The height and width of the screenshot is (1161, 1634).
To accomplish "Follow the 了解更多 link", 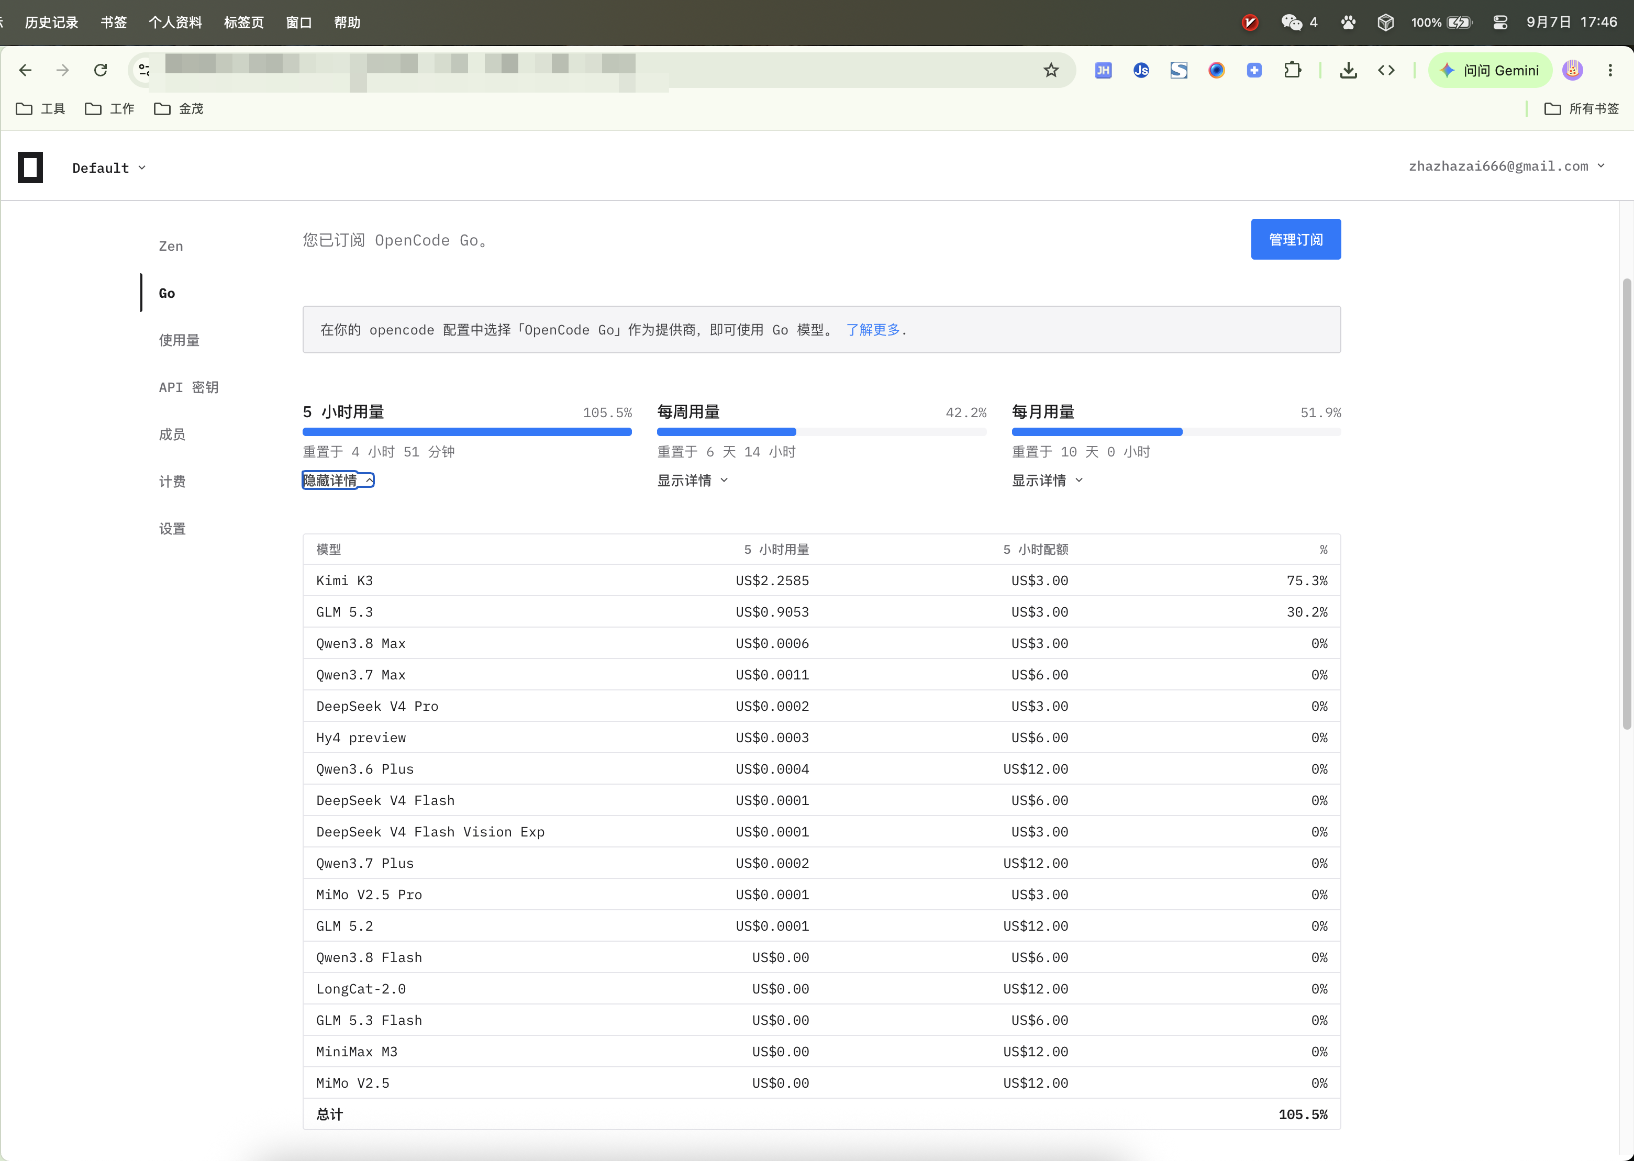I will (x=872, y=330).
